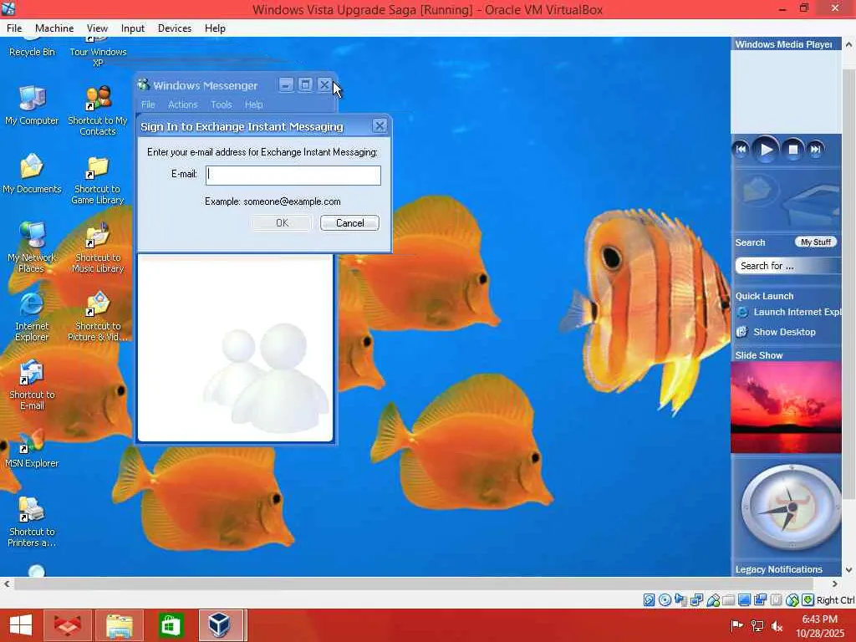The image size is (856, 642).
Task: Click the network tray icon
Action: tap(757, 626)
